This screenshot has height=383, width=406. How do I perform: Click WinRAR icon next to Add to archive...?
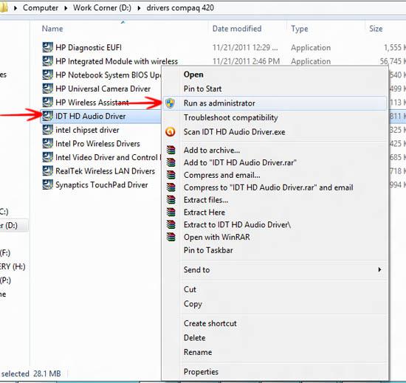(171, 150)
